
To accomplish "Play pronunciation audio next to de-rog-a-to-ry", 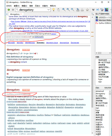I will click(x=35, y=54).
